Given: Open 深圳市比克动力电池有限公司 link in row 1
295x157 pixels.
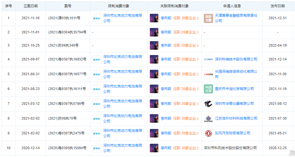Looking at the screenshot, I should pos(123,18).
